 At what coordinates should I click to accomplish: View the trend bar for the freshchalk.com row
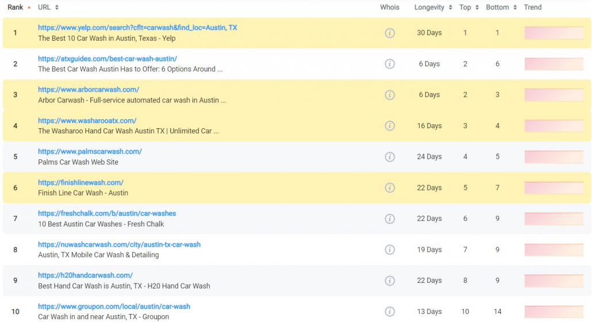(554, 218)
